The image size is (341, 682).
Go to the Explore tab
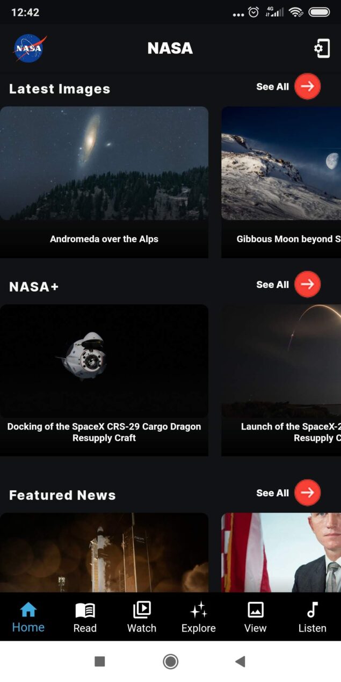199,618
